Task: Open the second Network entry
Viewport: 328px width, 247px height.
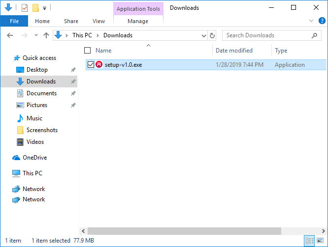Action: point(33,199)
